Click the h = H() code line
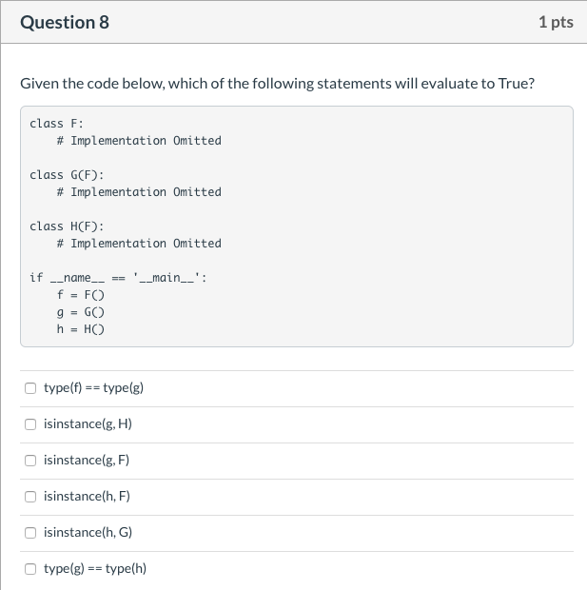The height and width of the screenshot is (590, 587). point(81,329)
